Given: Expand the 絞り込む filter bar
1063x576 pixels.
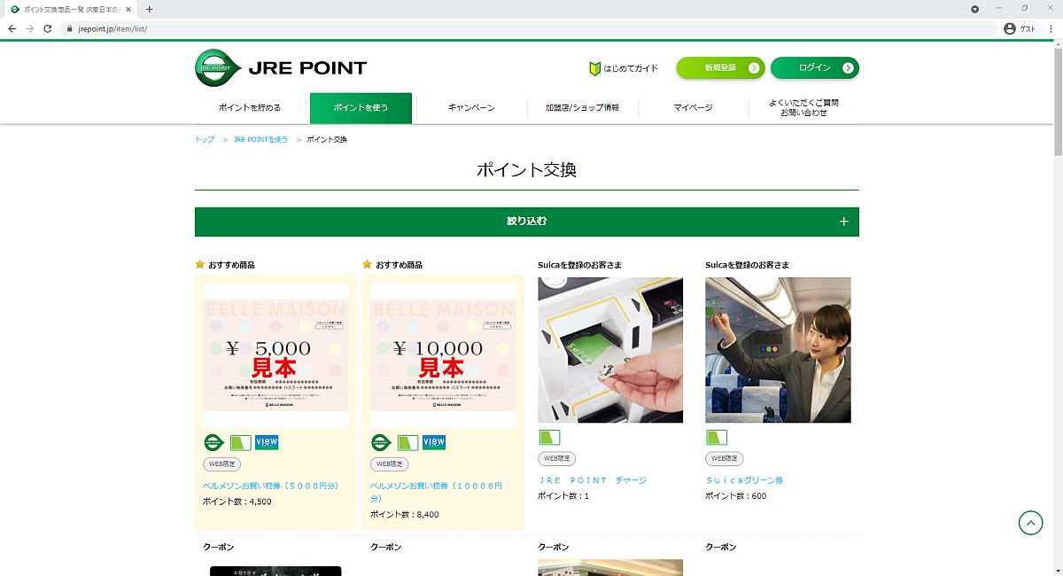Looking at the screenshot, I should coord(527,222).
